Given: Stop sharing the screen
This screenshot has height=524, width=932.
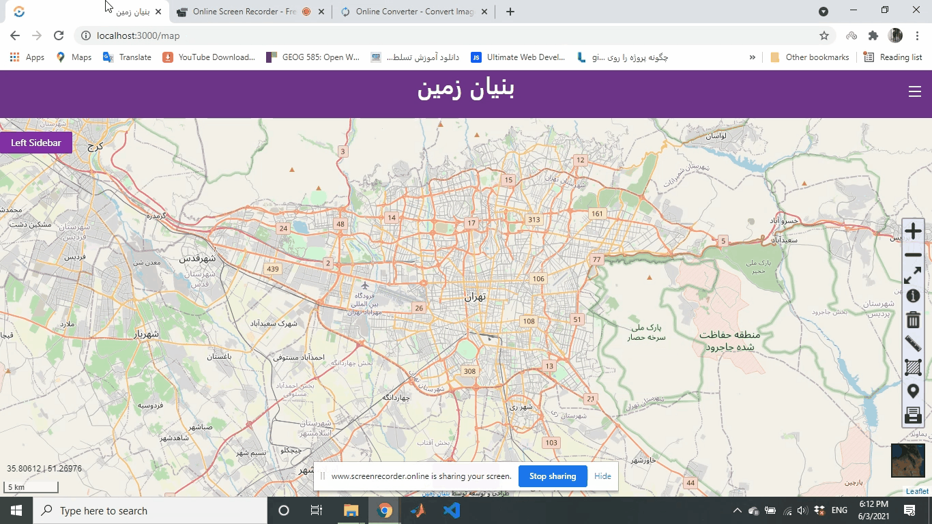Looking at the screenshot, I should coord(553,476).
